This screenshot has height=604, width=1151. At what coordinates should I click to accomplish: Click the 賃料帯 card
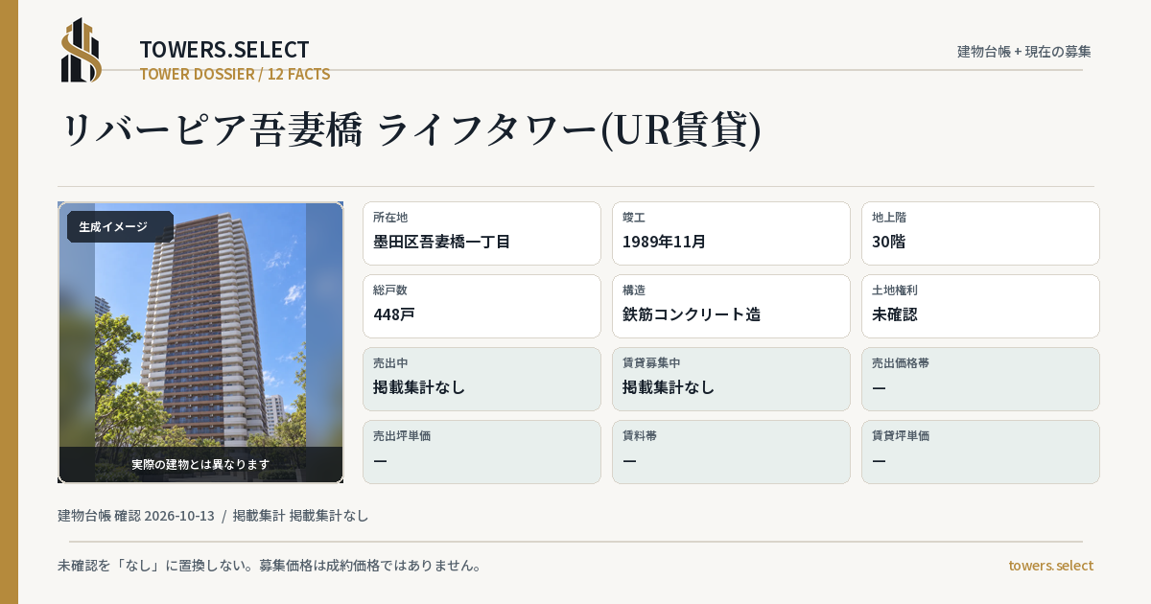(x=731, y=452)
